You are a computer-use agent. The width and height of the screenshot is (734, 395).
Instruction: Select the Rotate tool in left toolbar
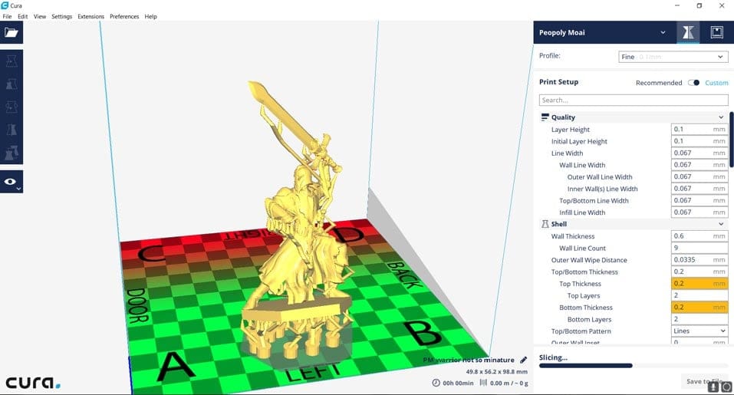click(12, 107)
